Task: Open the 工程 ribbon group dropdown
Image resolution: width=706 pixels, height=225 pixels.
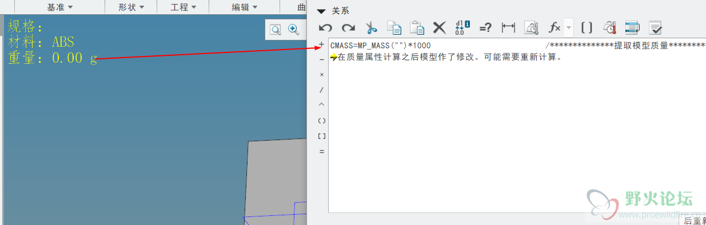Action: click(183, 7)
